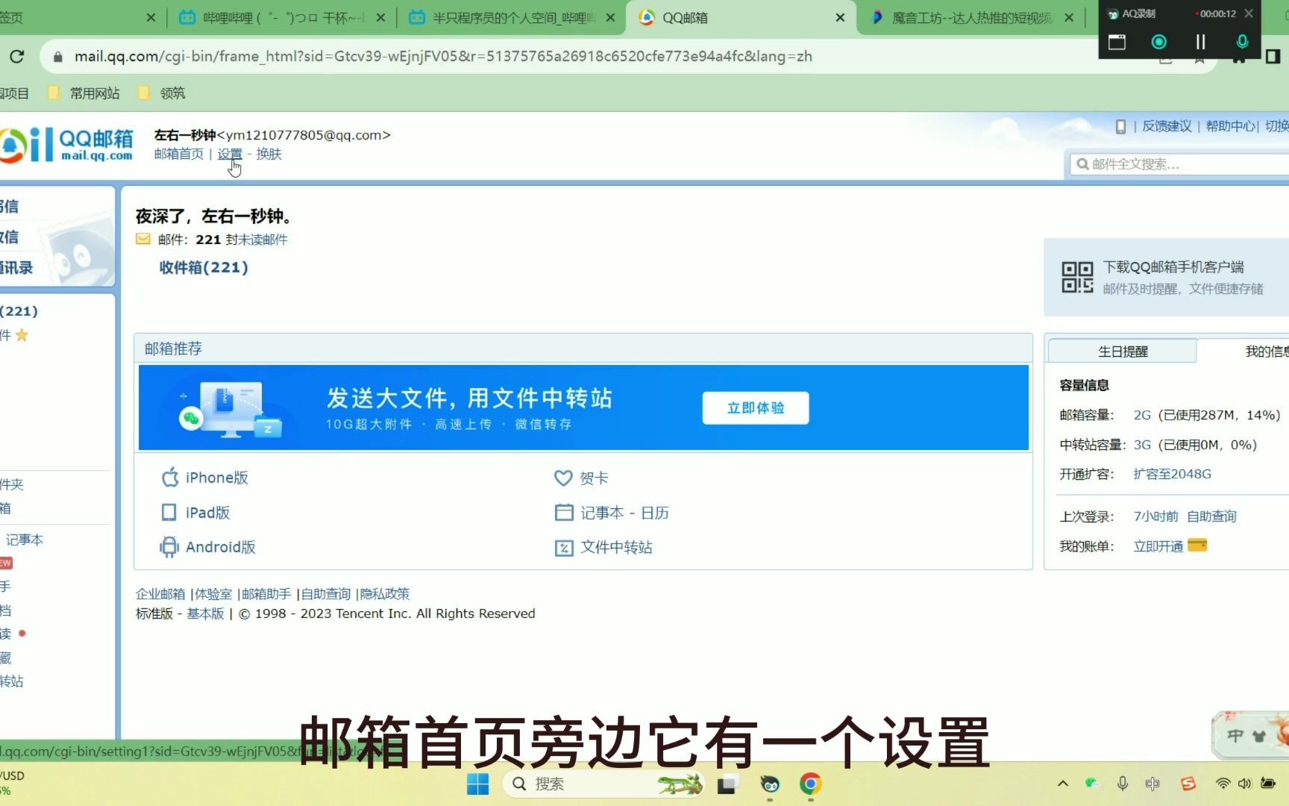Open the iPhone版 link

pos(216,478)
